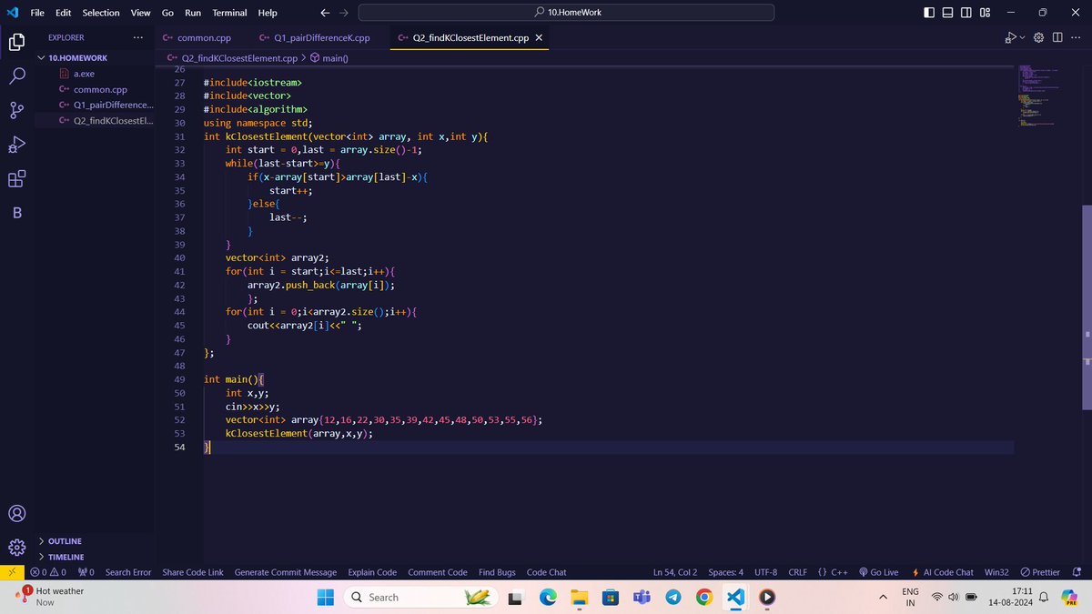Open the Windows Start menu
1092x614 pixels.
[325, 597]
